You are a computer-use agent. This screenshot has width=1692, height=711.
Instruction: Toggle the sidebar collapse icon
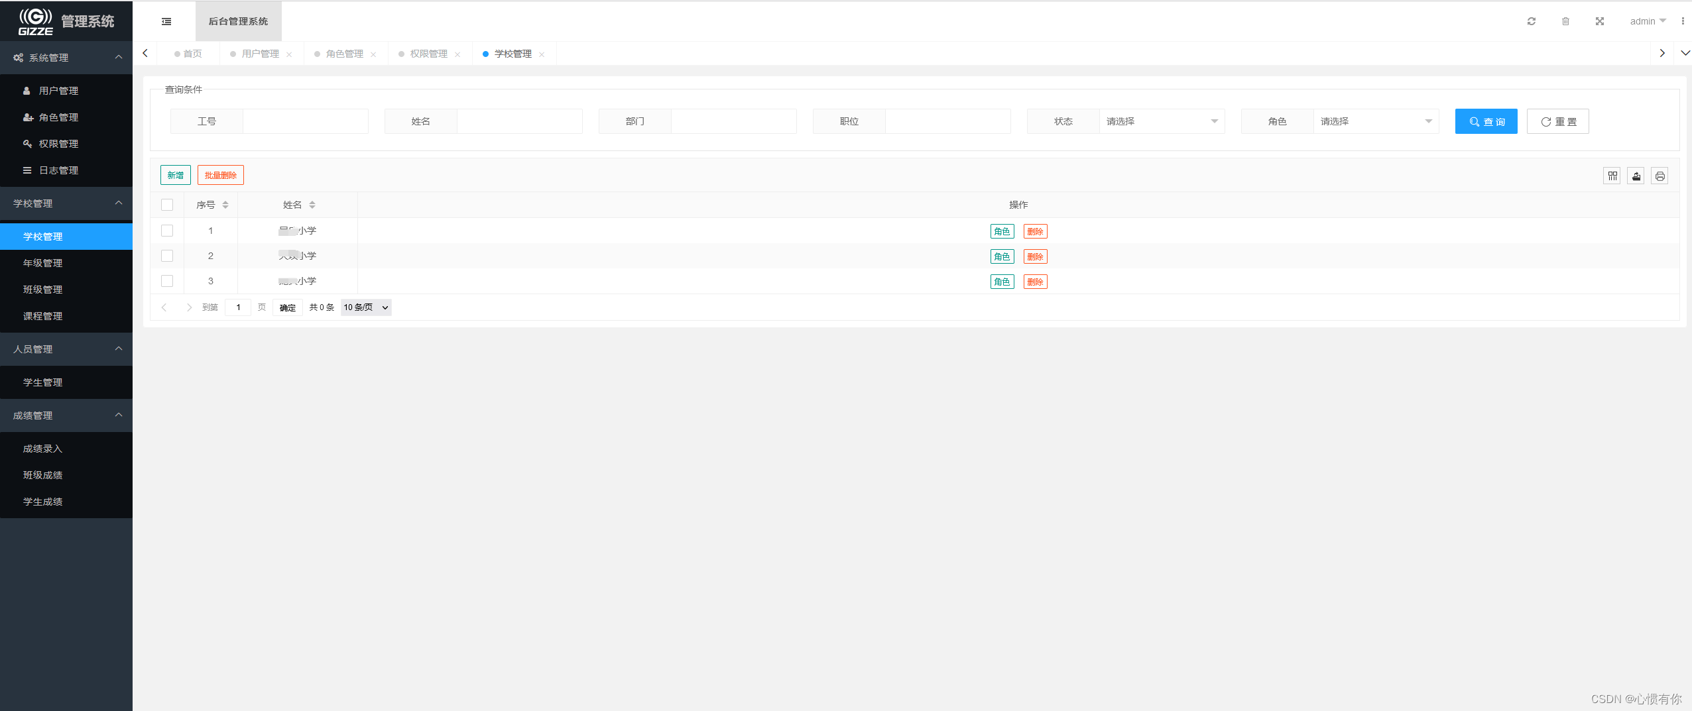(166, 21)
